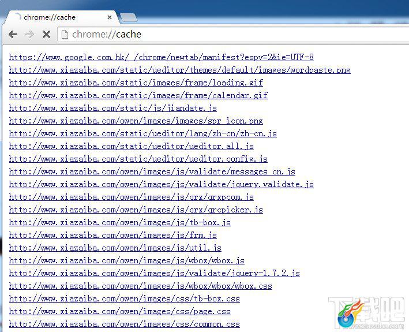The width and height of the screenshot is (409, 332).
Task: Go back with the back arrow
Action: (13, 34)
